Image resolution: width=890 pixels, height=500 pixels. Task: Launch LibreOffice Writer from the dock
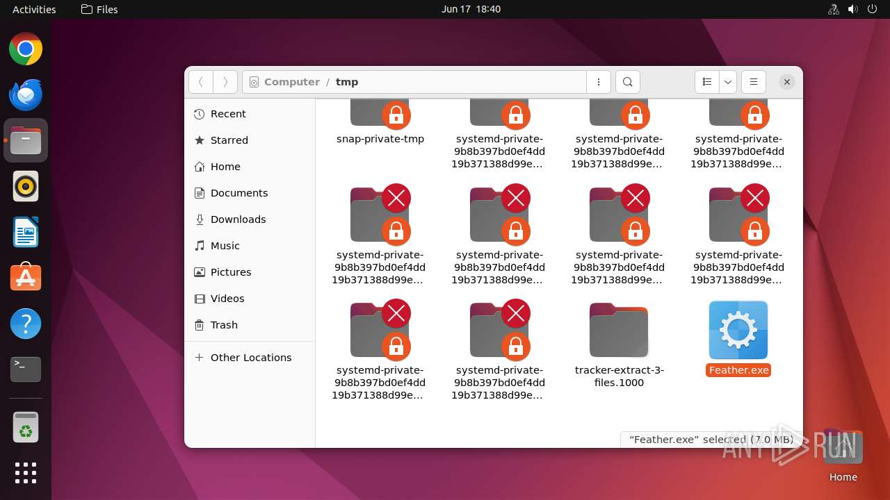(x=26, y=233)
